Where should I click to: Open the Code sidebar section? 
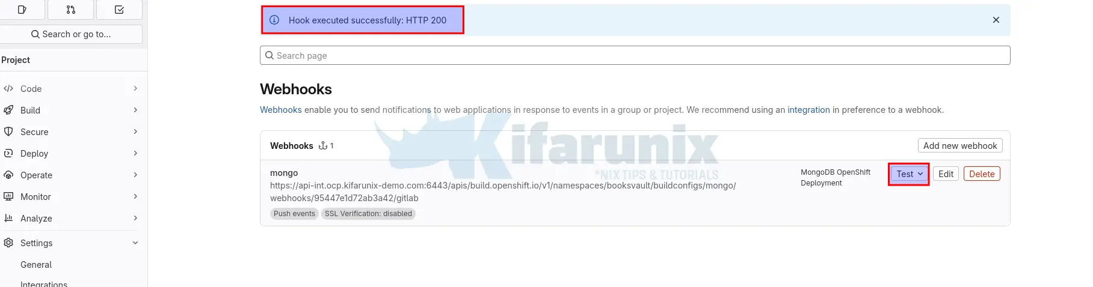tap(72, 89)
